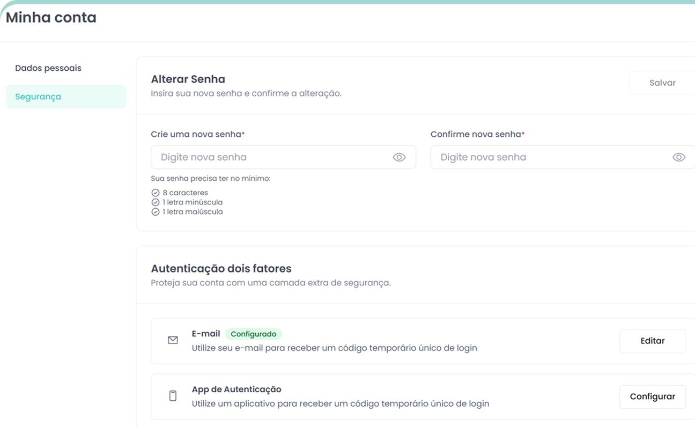Image resolution: width=695 pixels, height=426 pixels.
Task: Select the Segurança sidebar item
Action: (38, 97)
